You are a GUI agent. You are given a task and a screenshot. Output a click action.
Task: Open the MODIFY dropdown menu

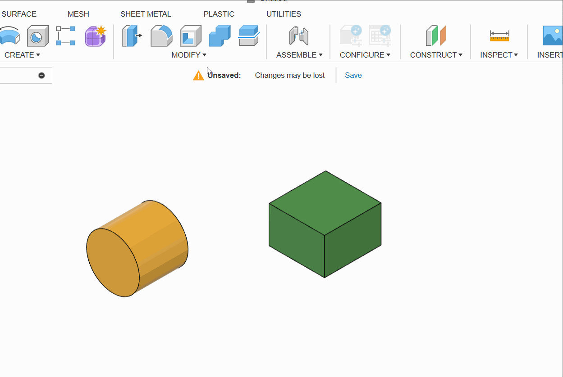tap(189, 55)
